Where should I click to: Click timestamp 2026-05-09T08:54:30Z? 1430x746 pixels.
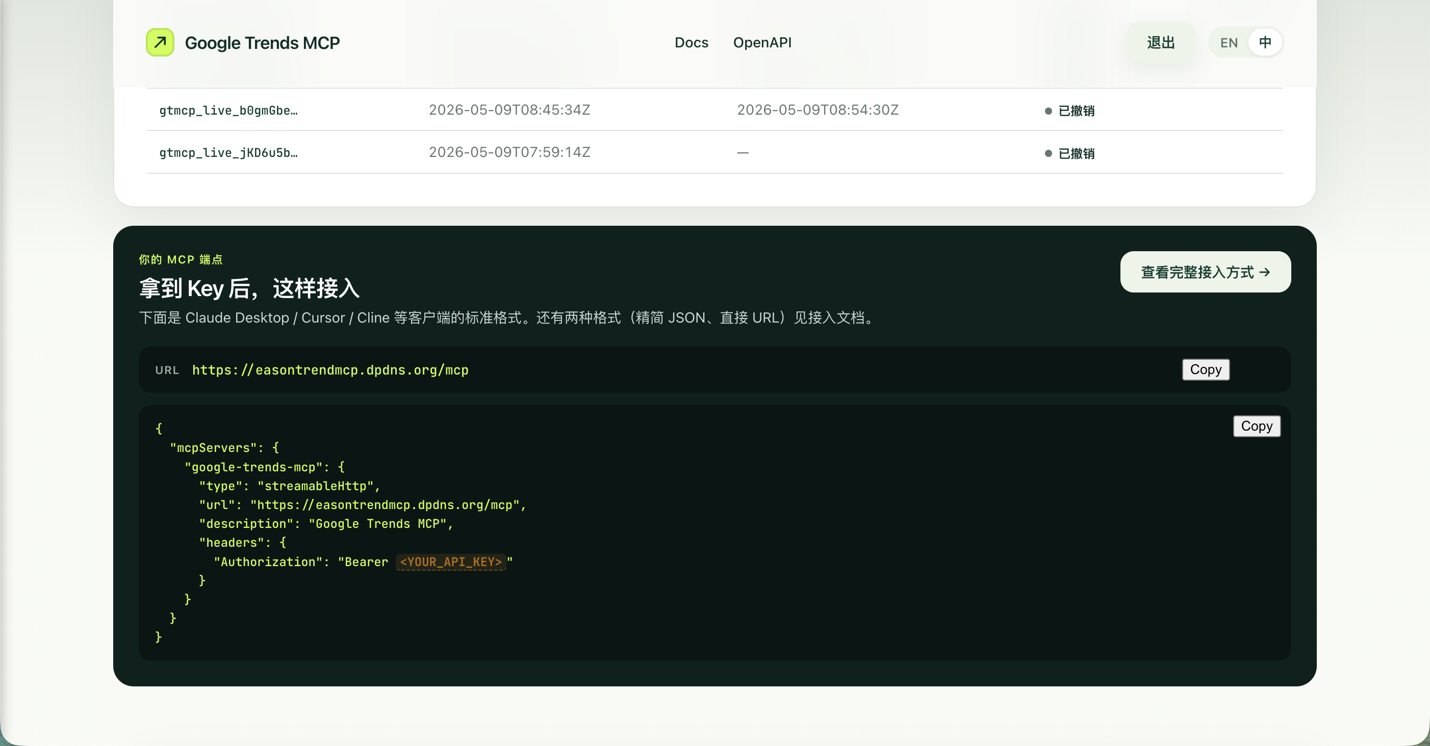818,110
